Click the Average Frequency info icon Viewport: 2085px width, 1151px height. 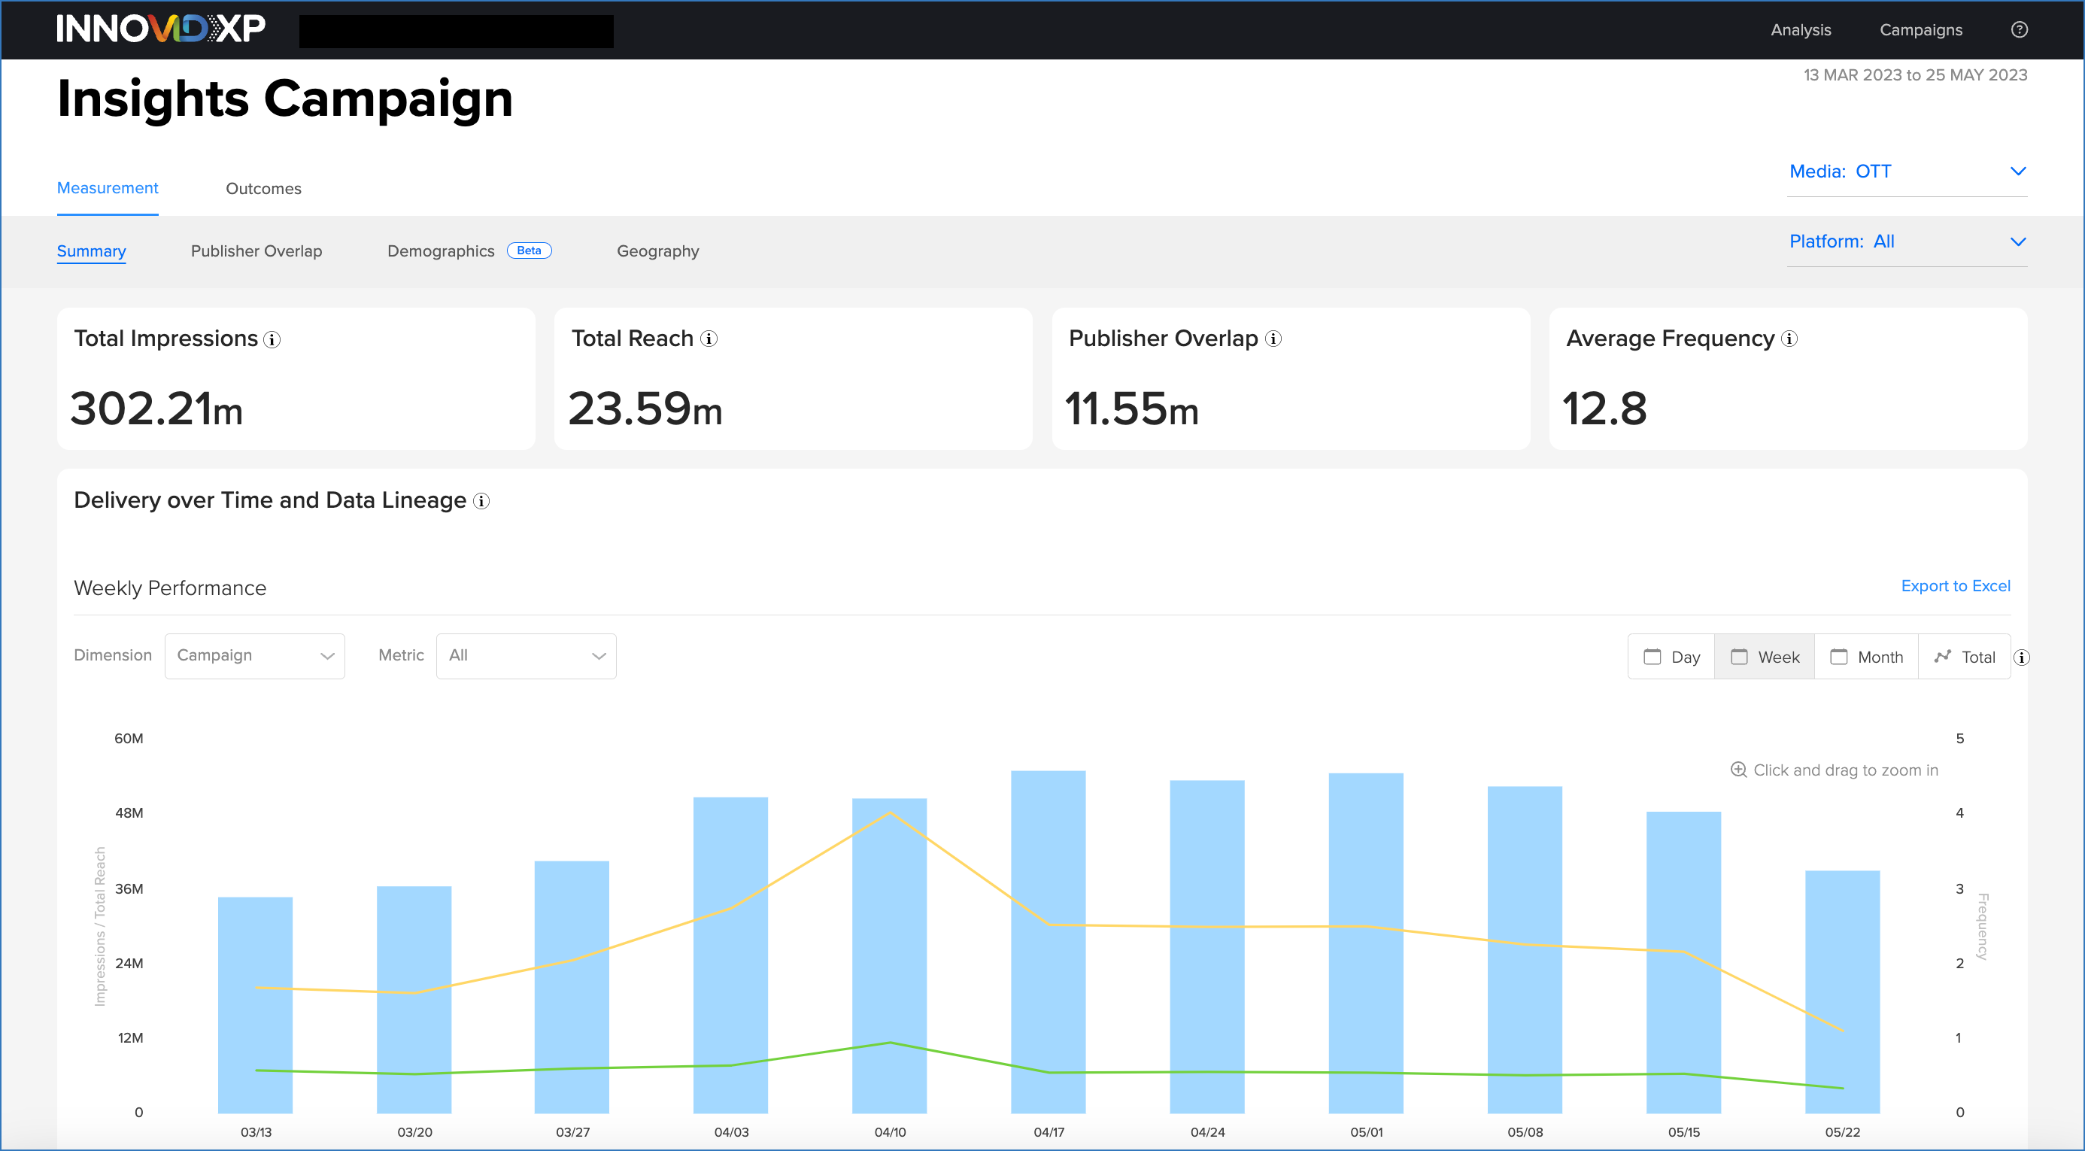click(x=1789, y=340)
